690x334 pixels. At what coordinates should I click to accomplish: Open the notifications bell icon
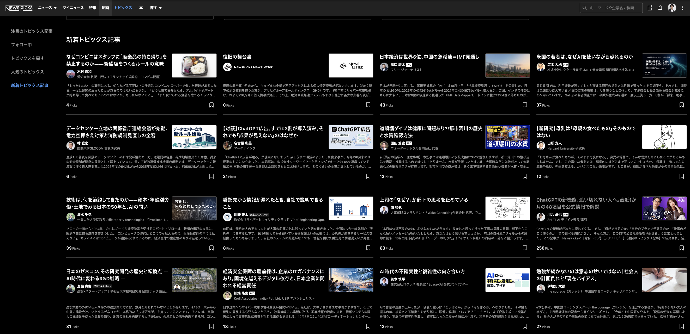pos(660,8)
